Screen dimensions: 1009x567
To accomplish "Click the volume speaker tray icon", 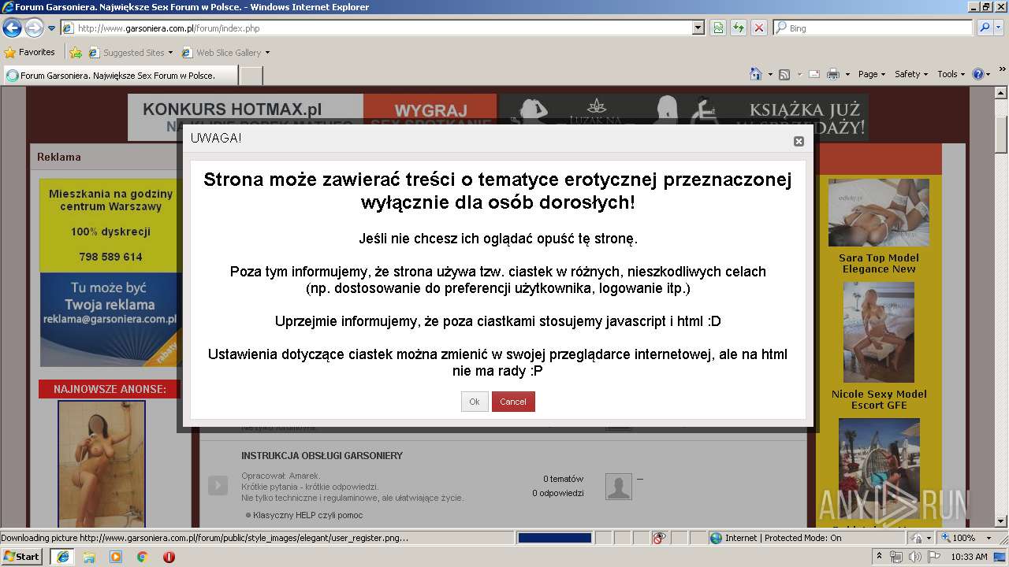I will tap(915, 557).
